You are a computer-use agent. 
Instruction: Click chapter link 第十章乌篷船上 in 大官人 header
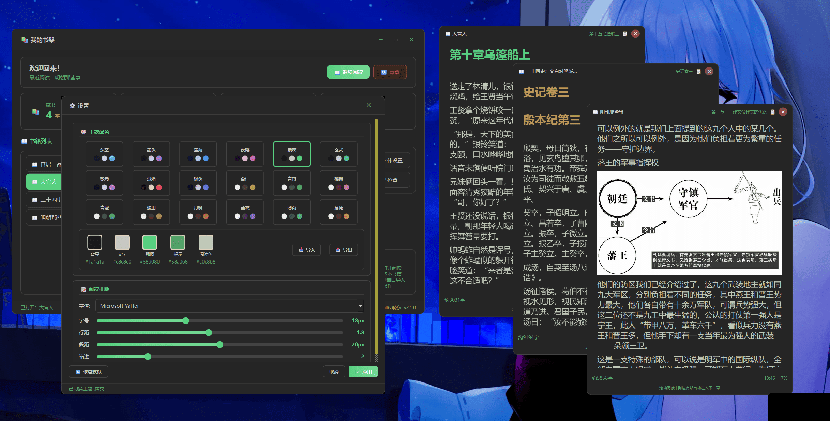point(604,34)
